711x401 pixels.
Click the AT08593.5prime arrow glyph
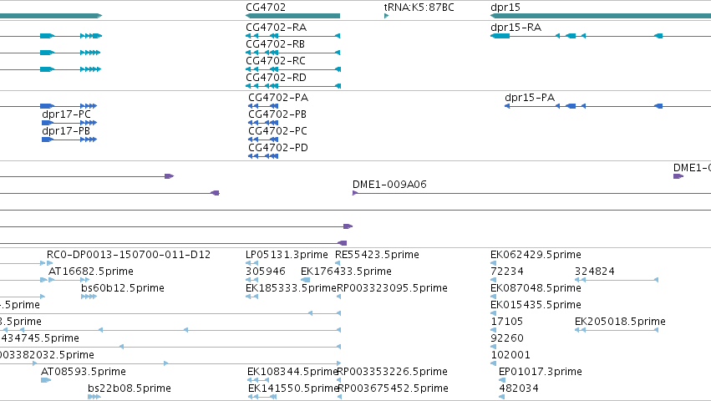pyautogui.click(x=46, y=380)
